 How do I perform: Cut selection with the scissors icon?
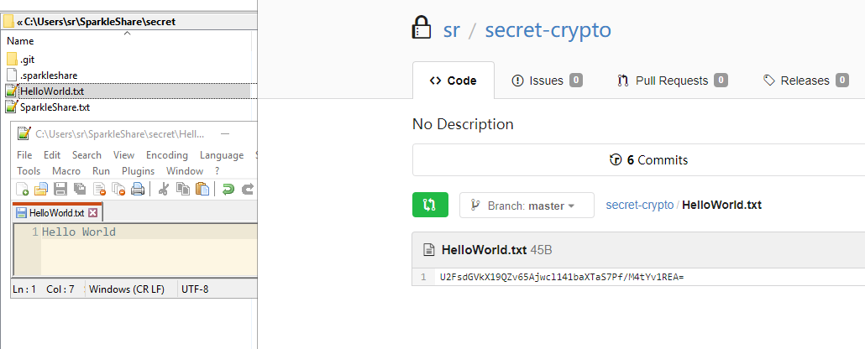[x=164, y=189]
